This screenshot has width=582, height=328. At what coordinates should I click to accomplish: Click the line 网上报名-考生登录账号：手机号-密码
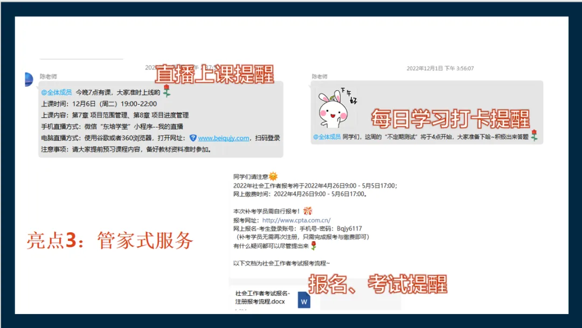point(297,229)
